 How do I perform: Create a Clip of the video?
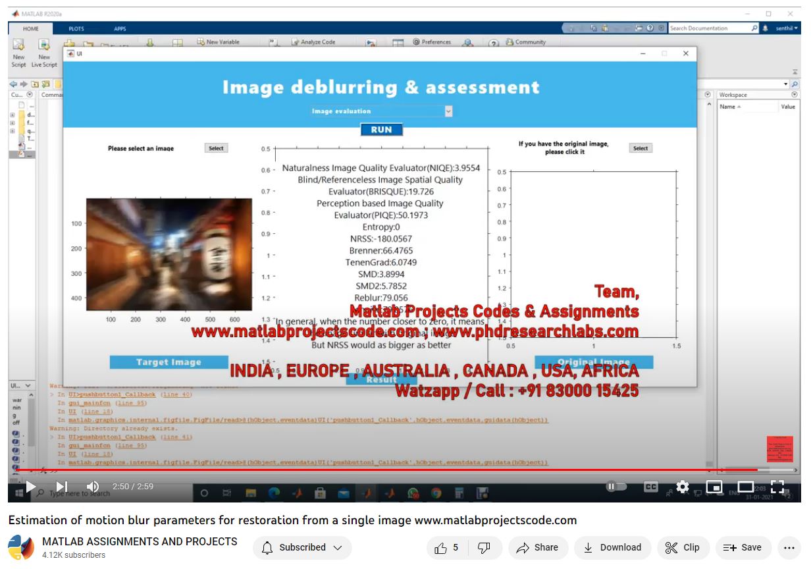pos(683,547)
